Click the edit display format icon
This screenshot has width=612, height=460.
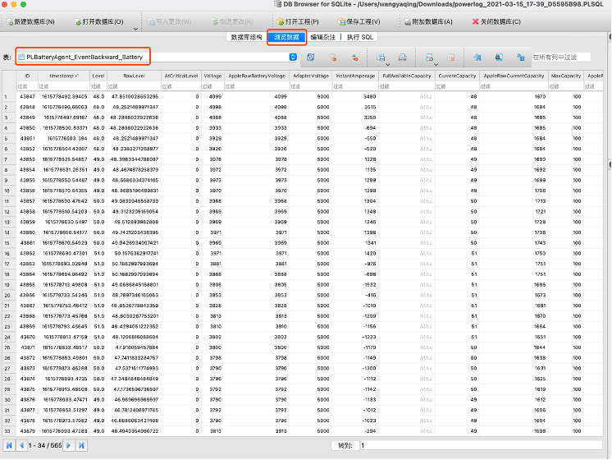coord(499,57)
